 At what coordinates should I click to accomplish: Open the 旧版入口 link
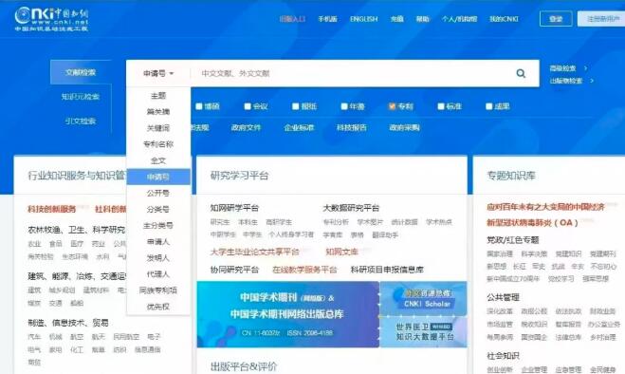[x=292, y=19]
